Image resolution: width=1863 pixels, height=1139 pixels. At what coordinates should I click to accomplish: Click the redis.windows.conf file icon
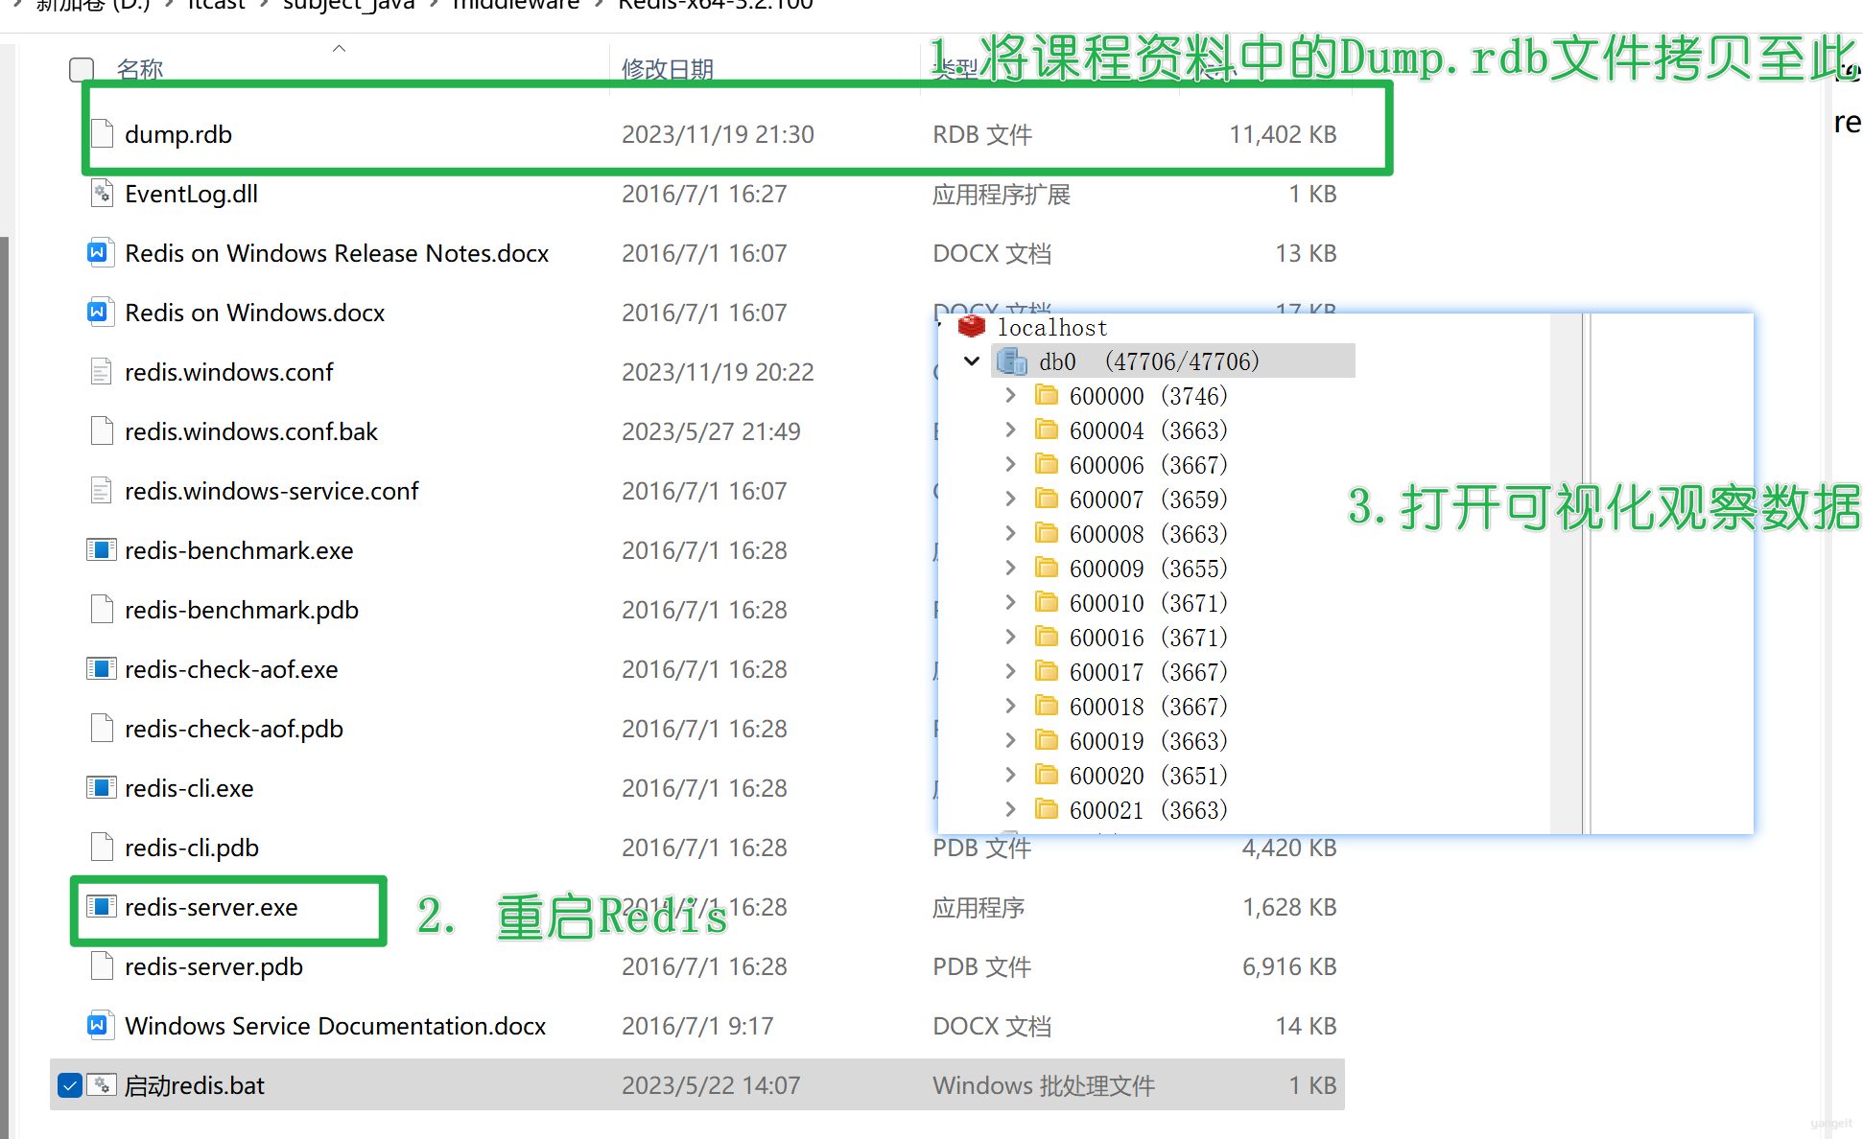102,372
